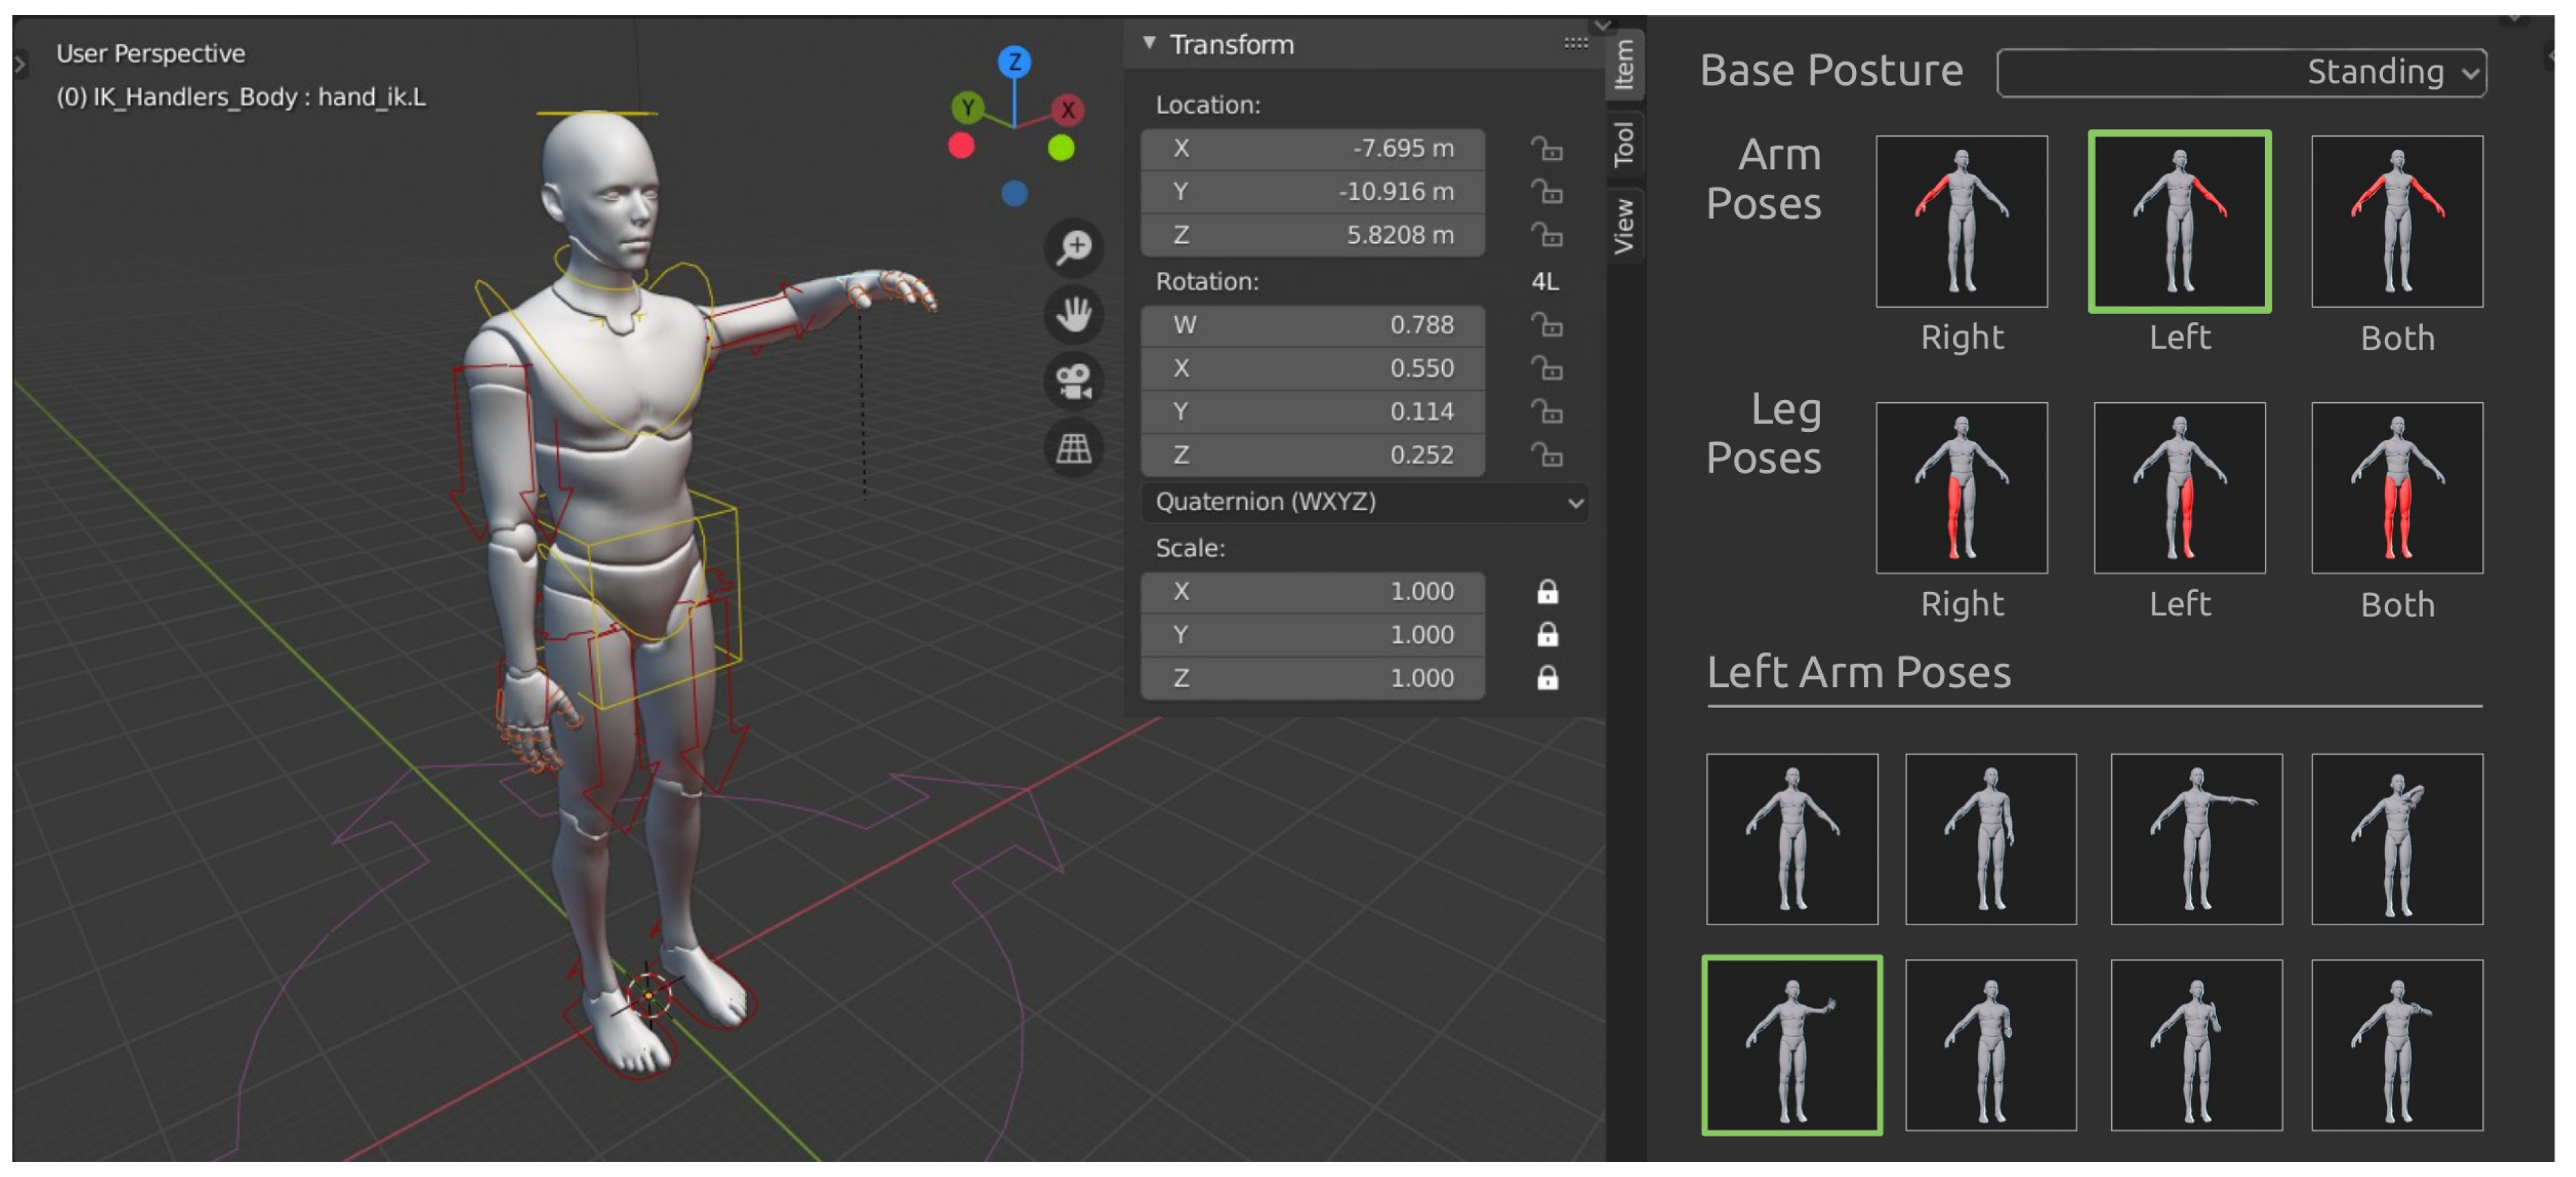Click the blue Z axis gizmo
Image resolution: width=2576 pixels, height=1177 pixels.
1014,62
